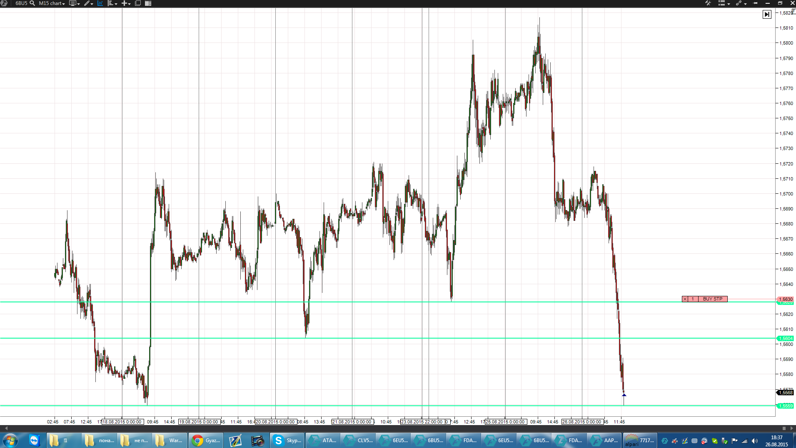The height and width of the screenshot is (448, 796).
Task: Toggle the pin window icon
Action: coord(755,3)
